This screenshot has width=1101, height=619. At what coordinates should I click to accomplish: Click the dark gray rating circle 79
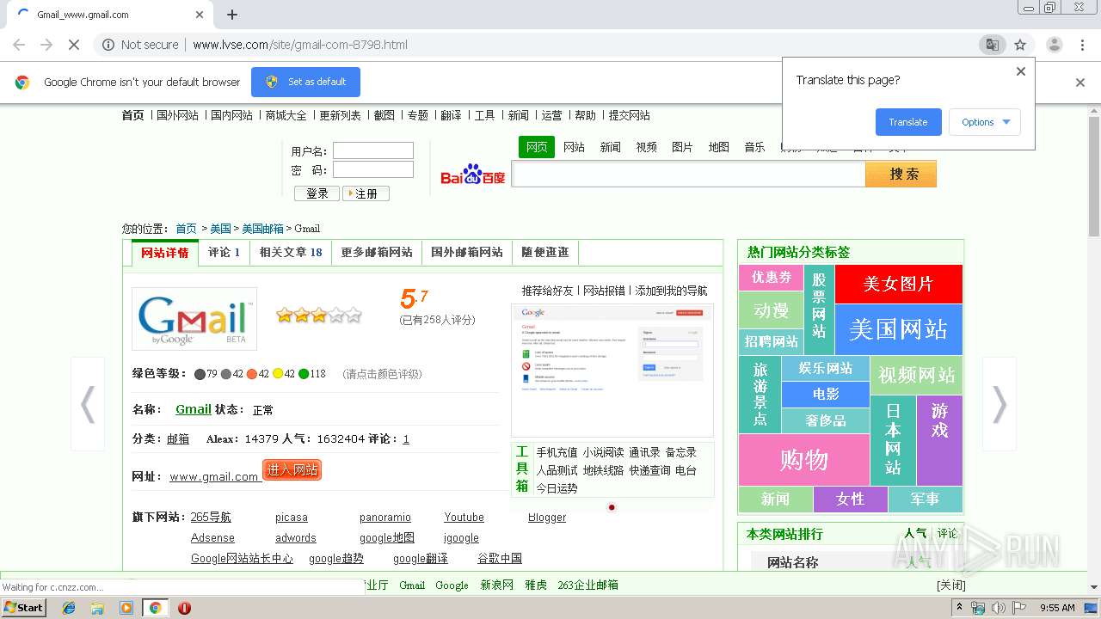pos(200,374)
